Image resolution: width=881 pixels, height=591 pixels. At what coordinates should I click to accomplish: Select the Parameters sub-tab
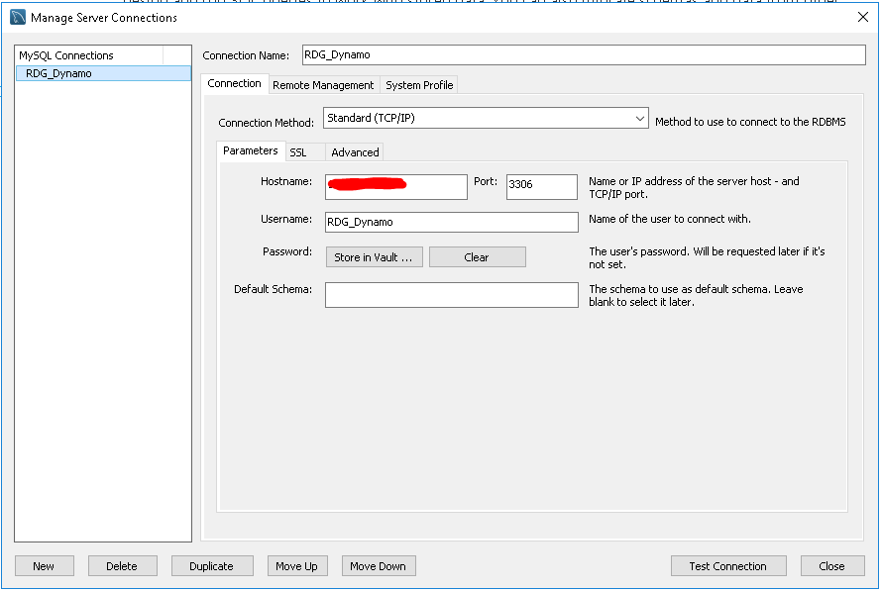[251, 150]
